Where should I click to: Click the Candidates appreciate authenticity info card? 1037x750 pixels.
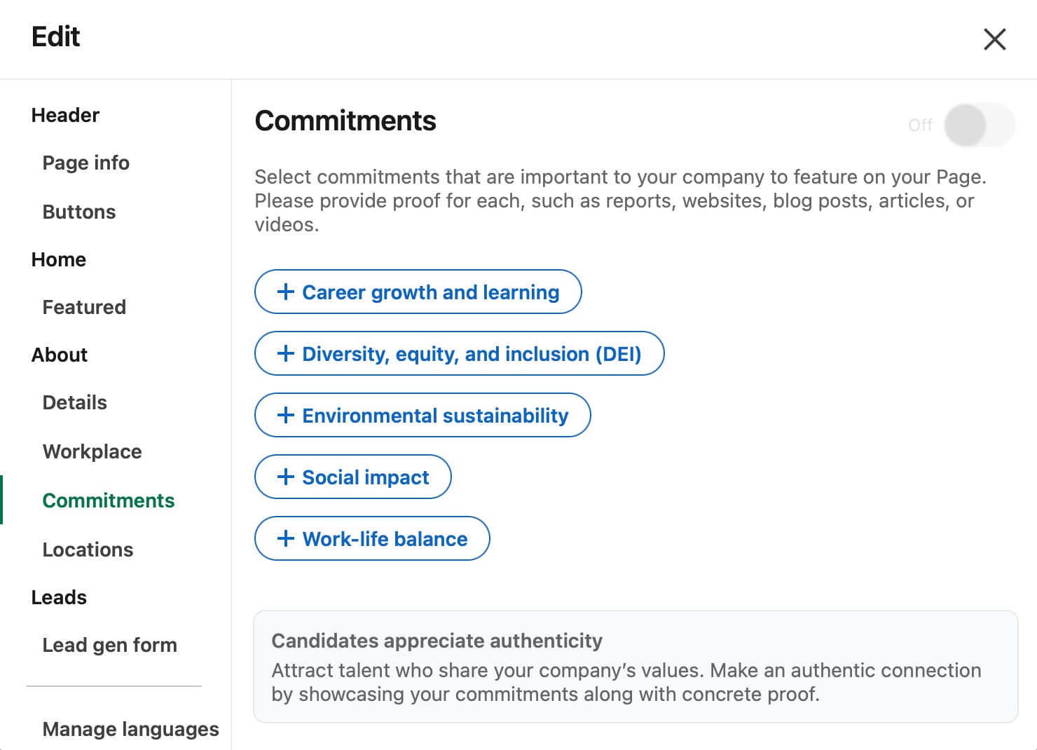point(636,667)
